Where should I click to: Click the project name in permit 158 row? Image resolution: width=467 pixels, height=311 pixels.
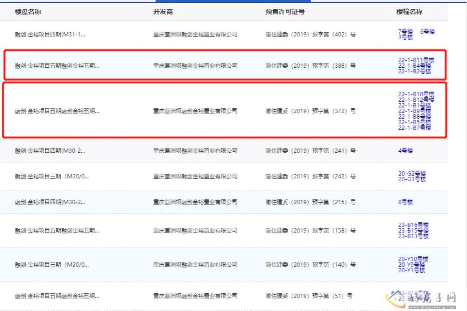pyautogui.click(x=57, y=231)
